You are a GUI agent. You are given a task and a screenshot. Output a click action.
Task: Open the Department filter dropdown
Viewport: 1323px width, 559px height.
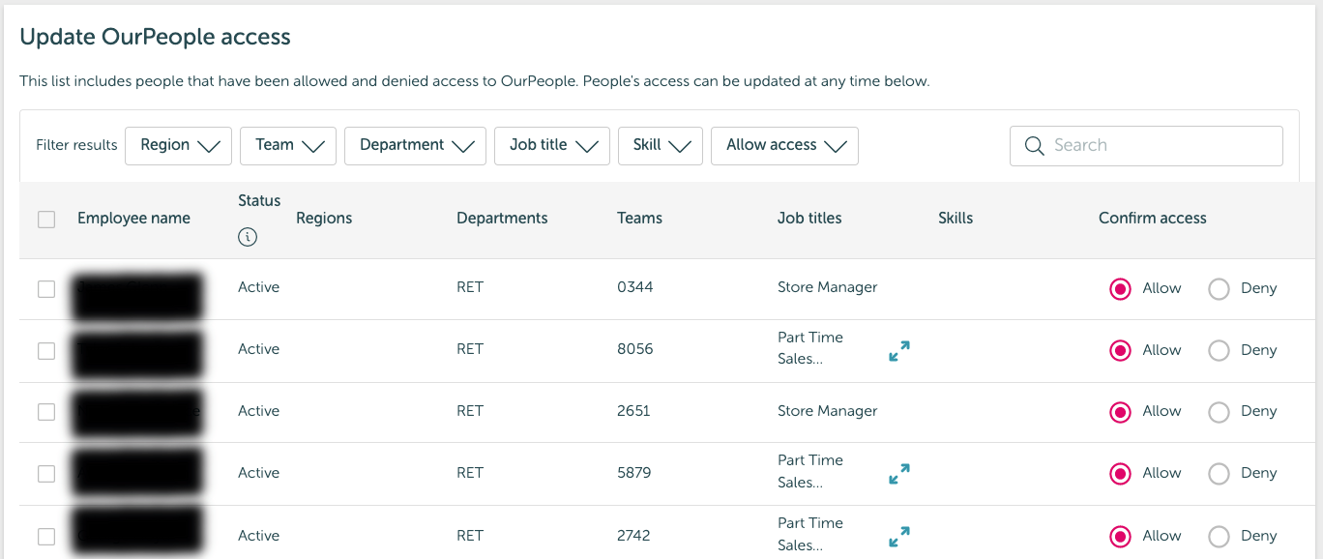coord(415,146)
